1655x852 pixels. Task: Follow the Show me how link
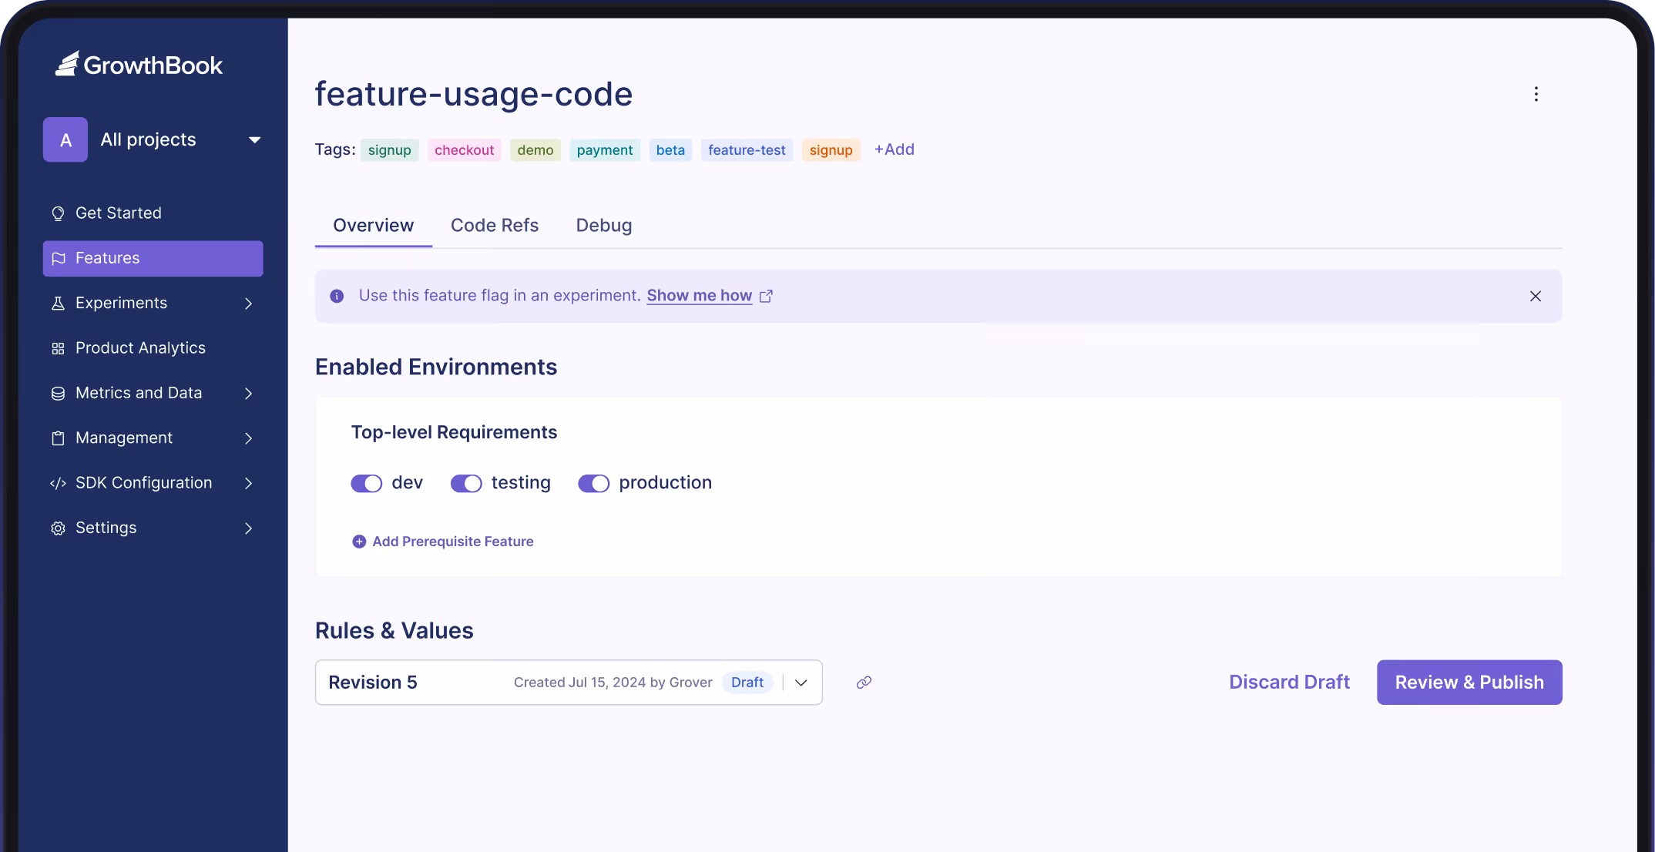tap(699, 296)
